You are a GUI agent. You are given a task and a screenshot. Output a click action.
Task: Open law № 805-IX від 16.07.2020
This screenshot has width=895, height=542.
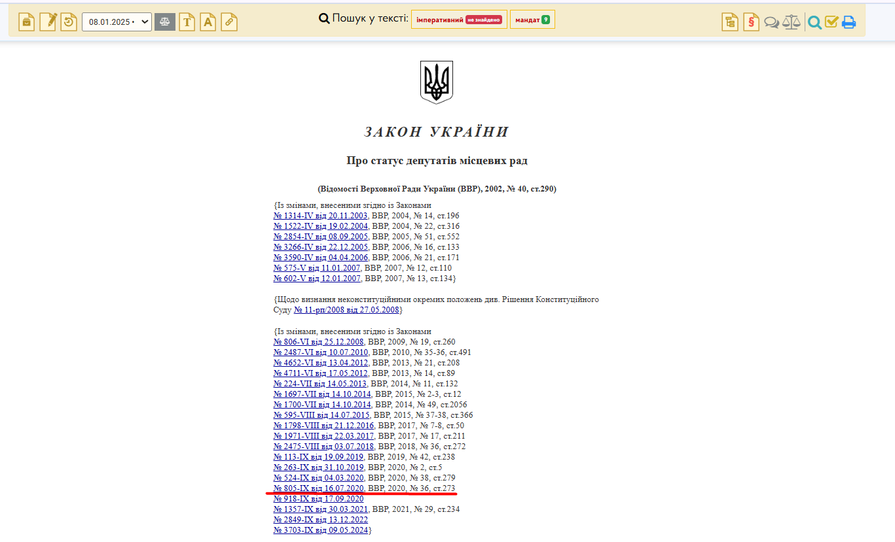(319, 488)
